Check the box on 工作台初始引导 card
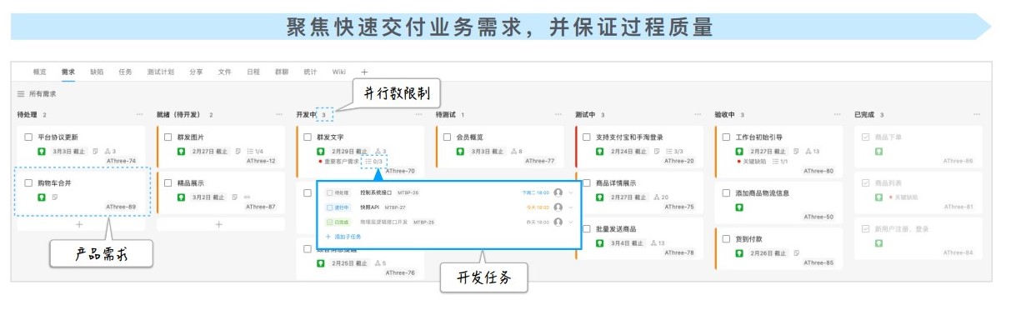Screen dimensions: 1011x310 pos(726,137)
